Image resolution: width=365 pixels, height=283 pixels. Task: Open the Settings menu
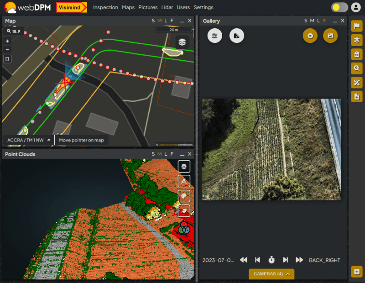tap(203, 7)
